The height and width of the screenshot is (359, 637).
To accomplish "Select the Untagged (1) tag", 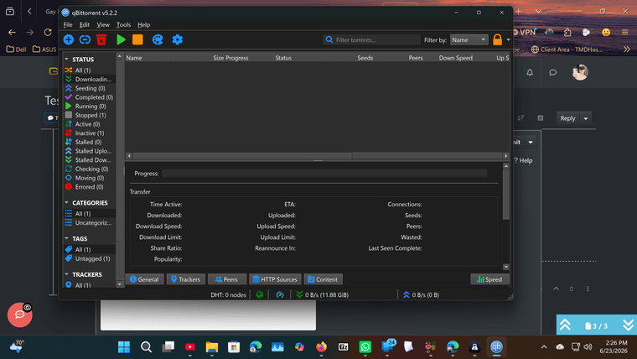I will pyautogui.click(x=90, y=258).
